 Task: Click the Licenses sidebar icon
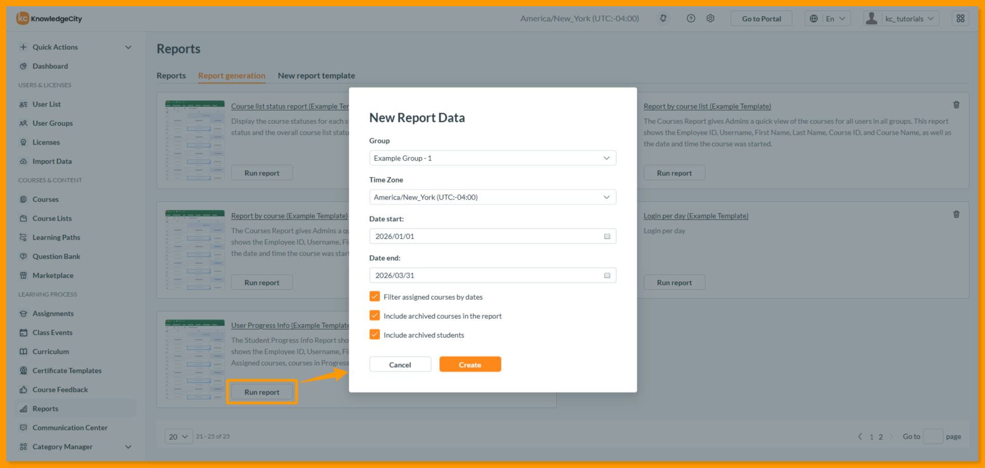[x=23, y=142]
